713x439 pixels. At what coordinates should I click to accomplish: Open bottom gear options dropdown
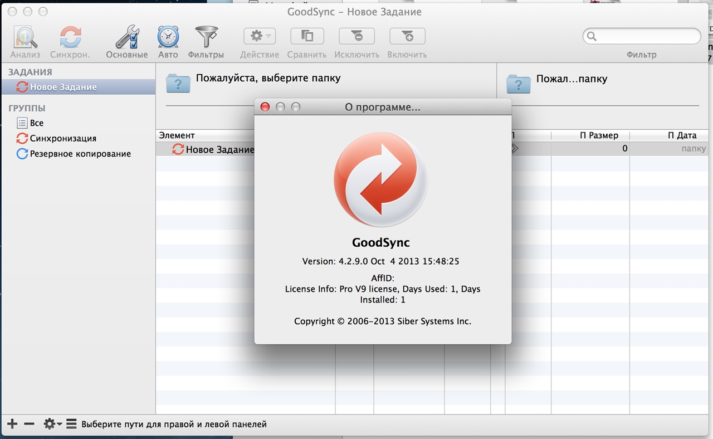52,424
